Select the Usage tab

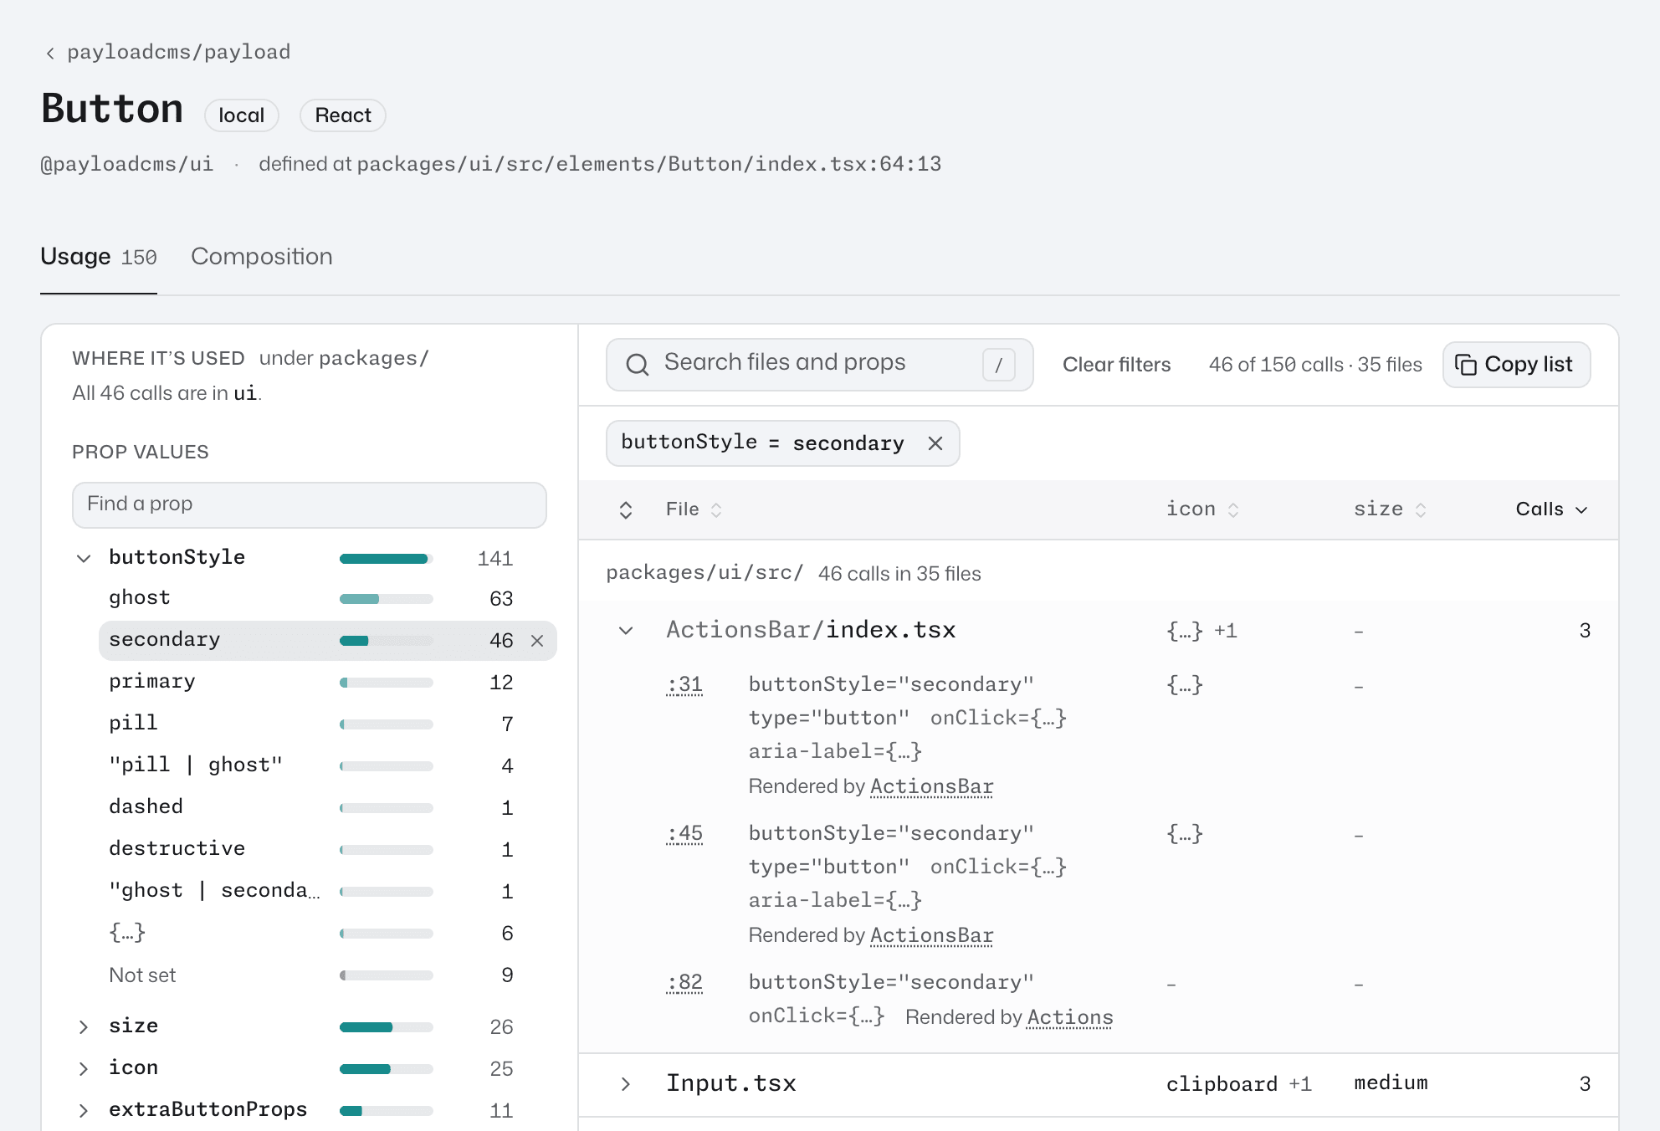99,256
